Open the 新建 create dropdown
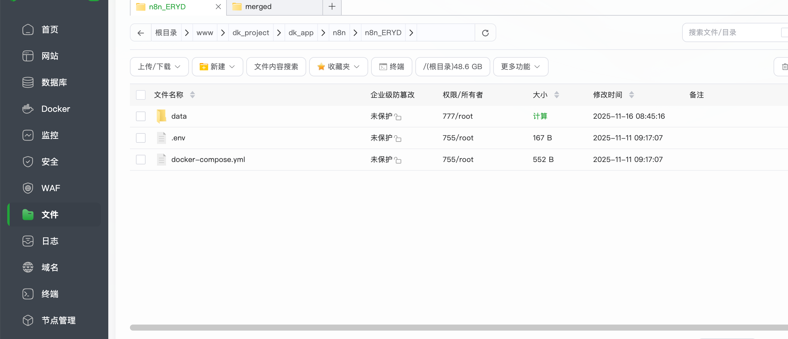The image size is (788, 339). (217, 67)
